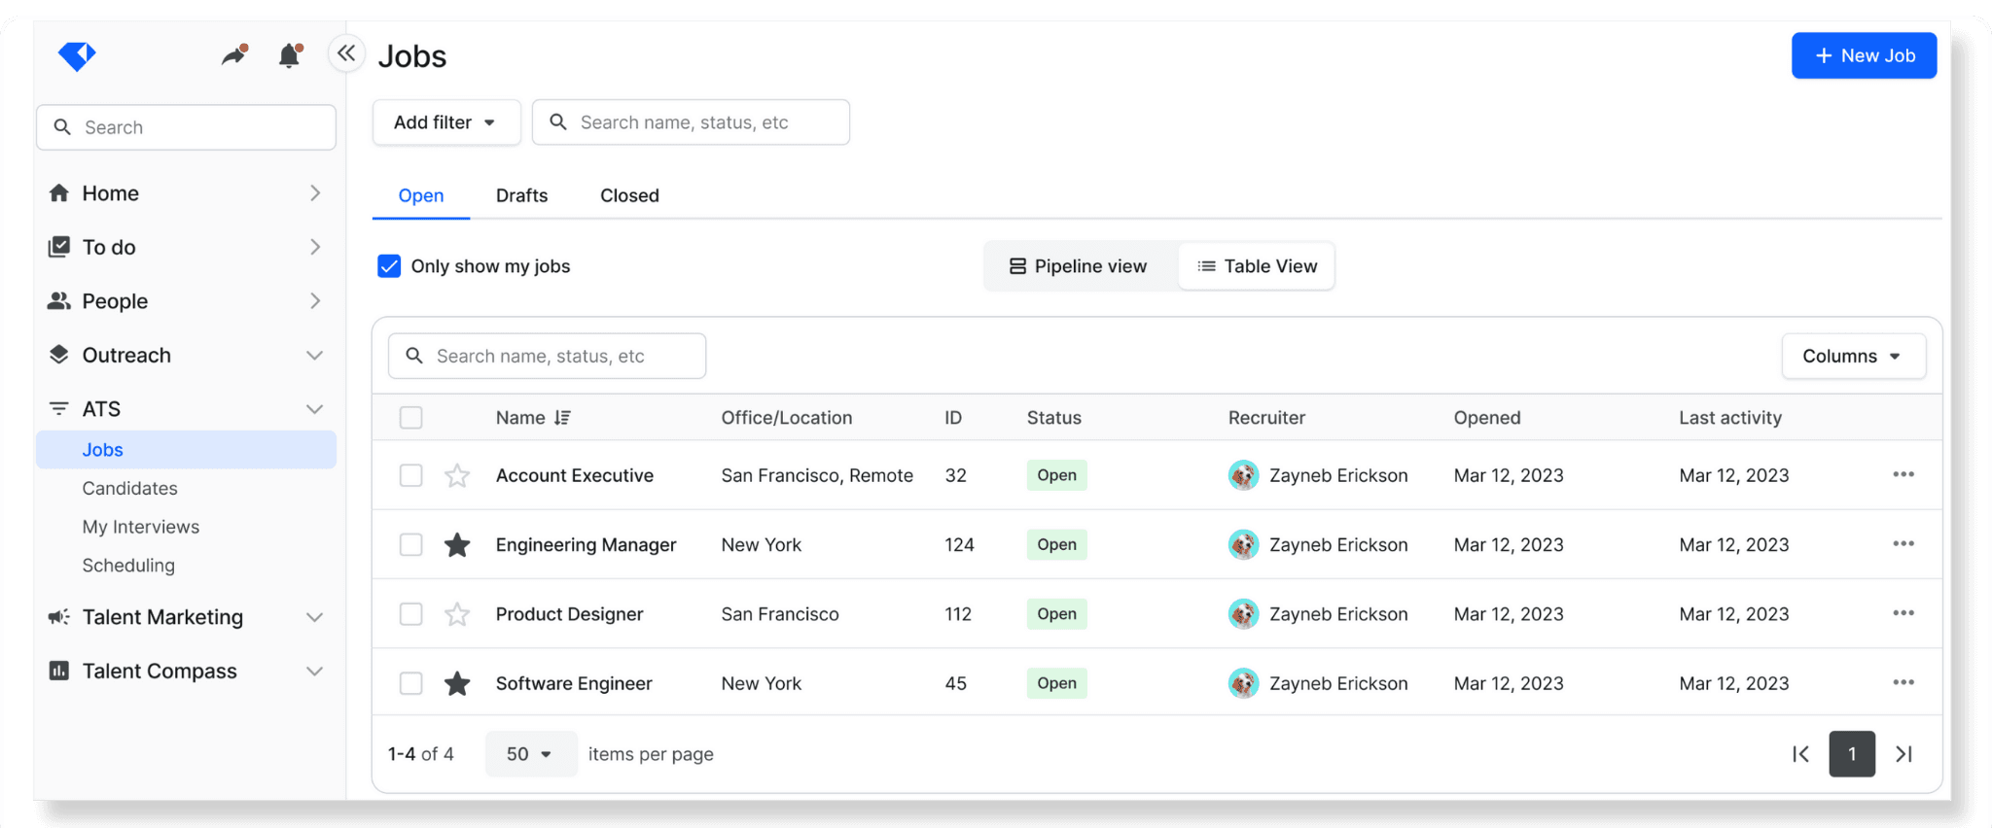The height and width of the screenshot is (828, 1992).
Task: Select the Product Designer row checkbox
Action: 411,614
